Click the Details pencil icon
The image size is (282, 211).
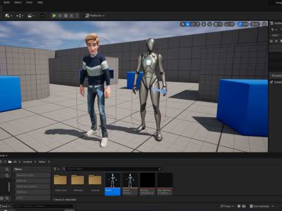point(271,82)
